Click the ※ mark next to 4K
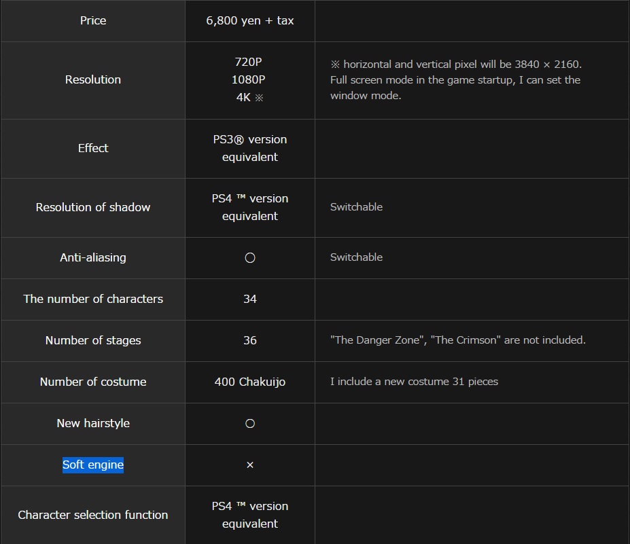 tap(258, 98)
